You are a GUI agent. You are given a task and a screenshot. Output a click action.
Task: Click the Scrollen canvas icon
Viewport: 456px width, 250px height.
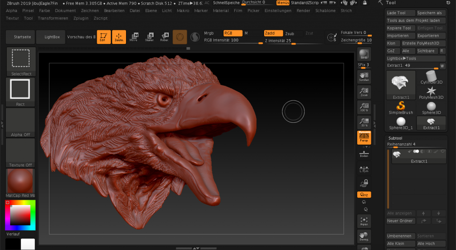click(x=364, y=77)
